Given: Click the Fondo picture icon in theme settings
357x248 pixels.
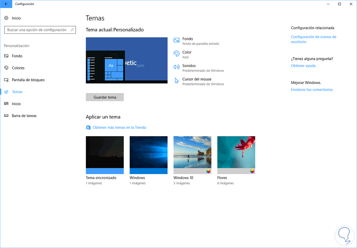Looking at the screenshot, I should (x=176, y=40).
